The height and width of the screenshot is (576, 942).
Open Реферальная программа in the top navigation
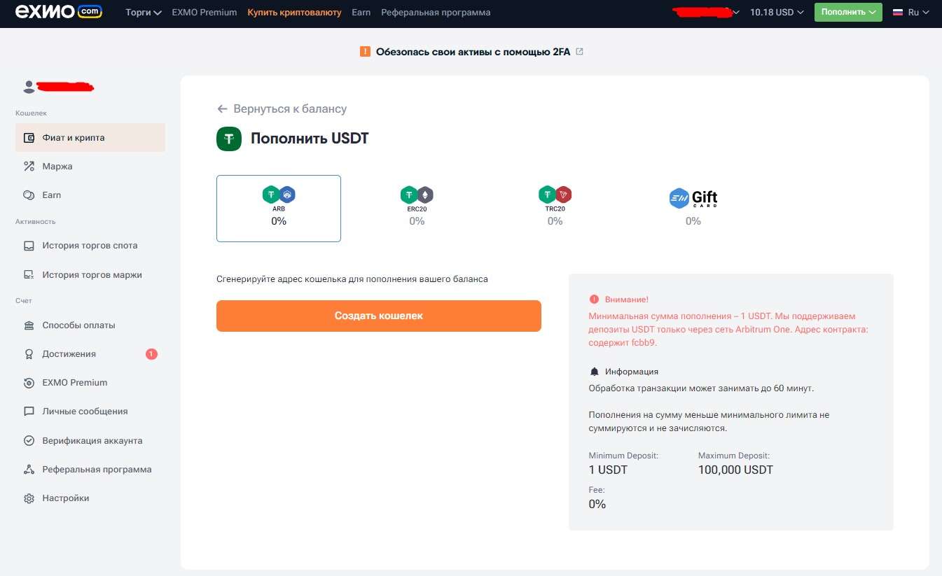[436, 13]
